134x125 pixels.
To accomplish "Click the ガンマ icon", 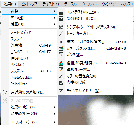I will coord(61,55).
